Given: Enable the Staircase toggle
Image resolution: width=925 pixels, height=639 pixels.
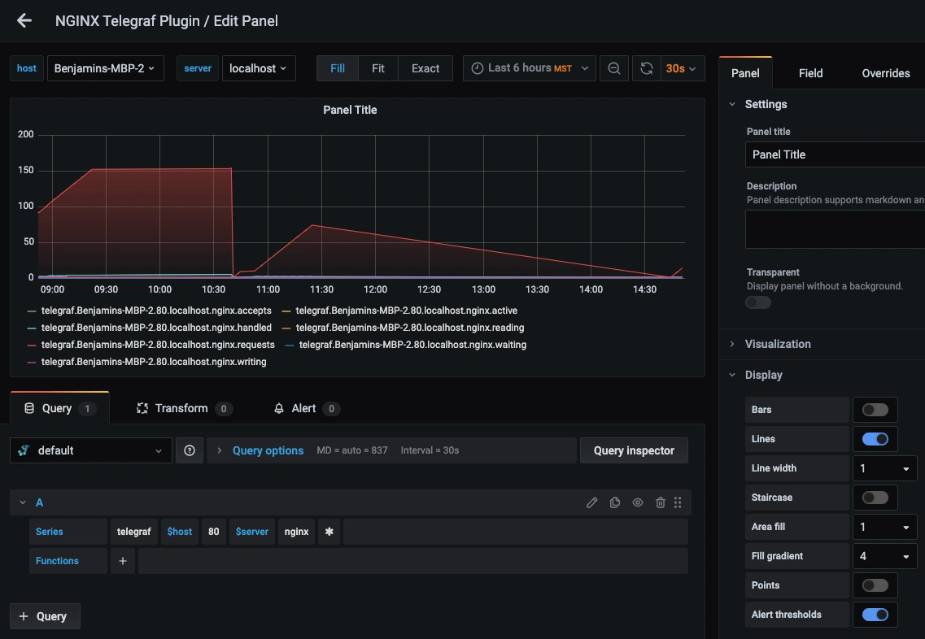Looking at the screenshot, I should tap(875, 498).
